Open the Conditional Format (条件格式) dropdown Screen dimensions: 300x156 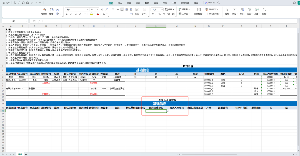199,11
